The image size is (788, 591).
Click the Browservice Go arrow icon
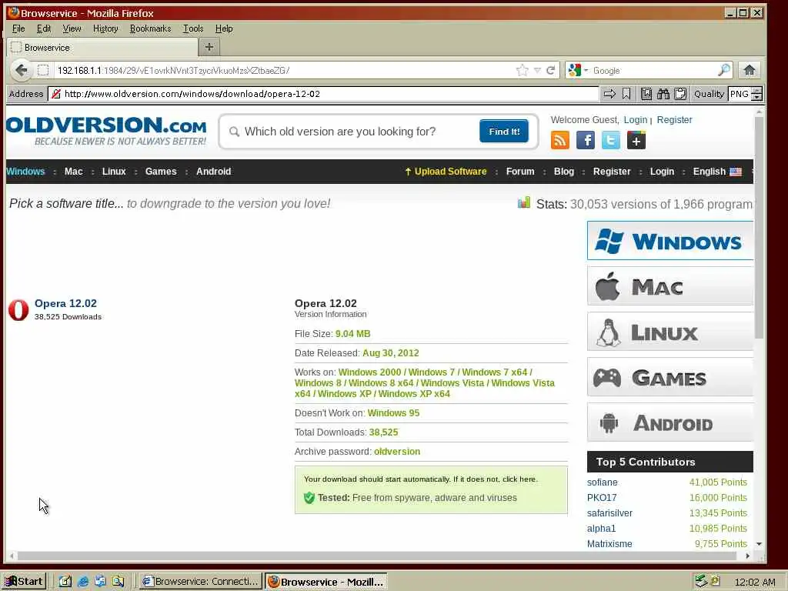(609, 94)
